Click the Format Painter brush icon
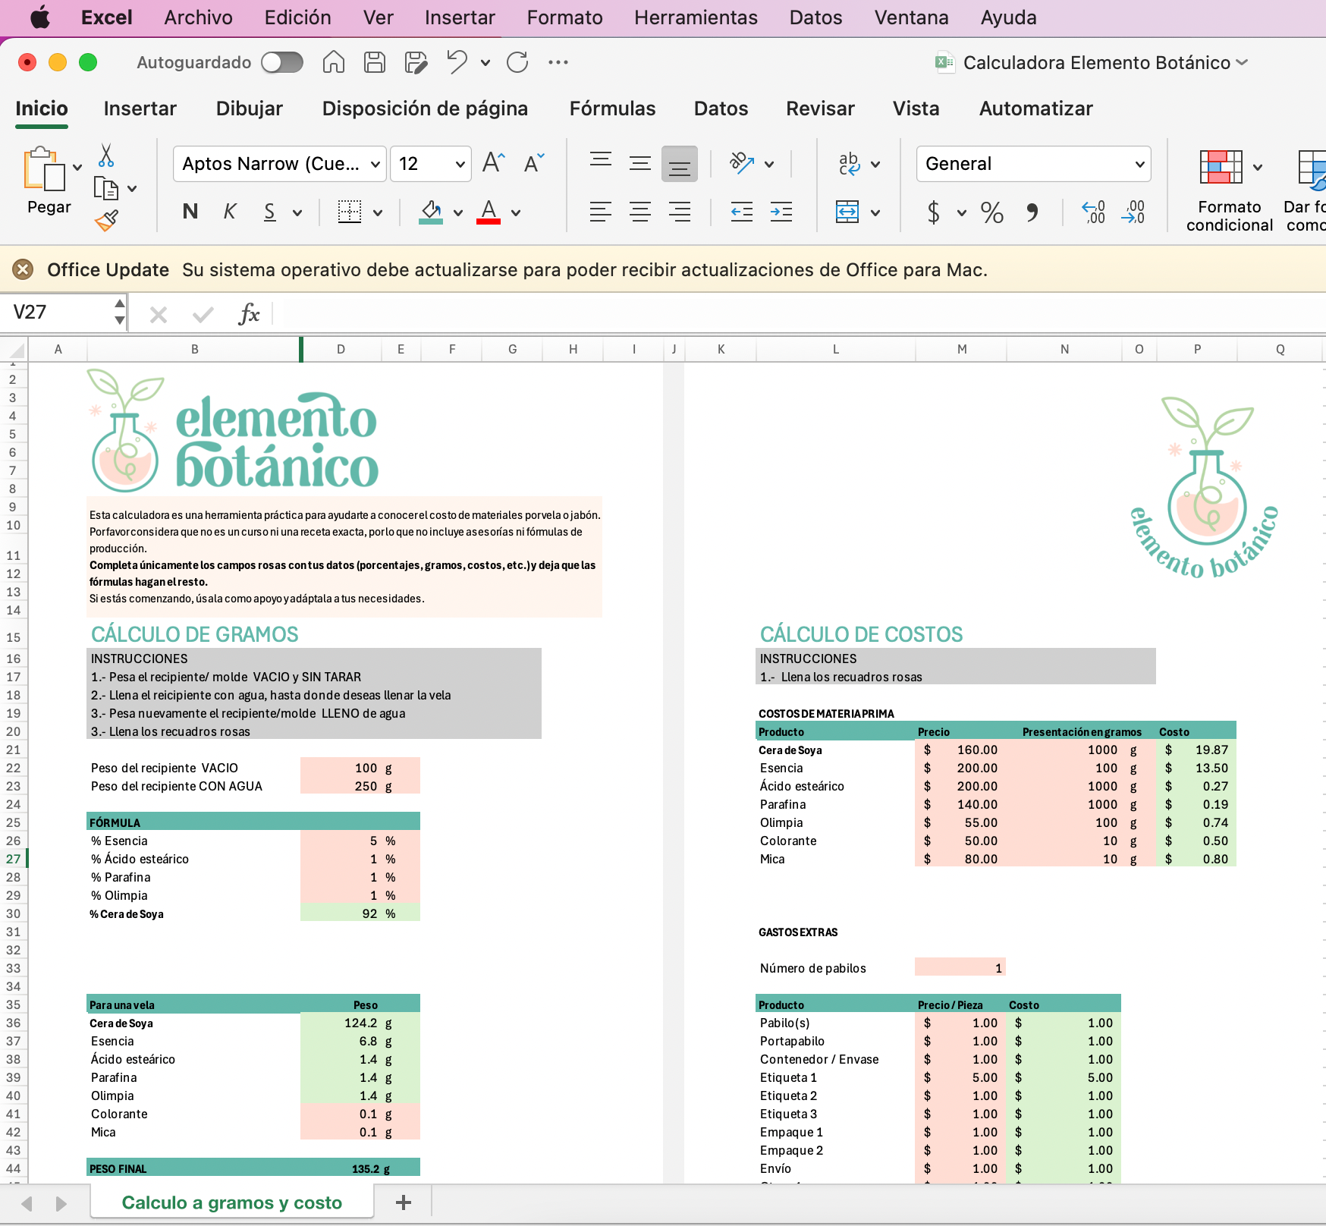1326x1226 pixels. [106, 221]
